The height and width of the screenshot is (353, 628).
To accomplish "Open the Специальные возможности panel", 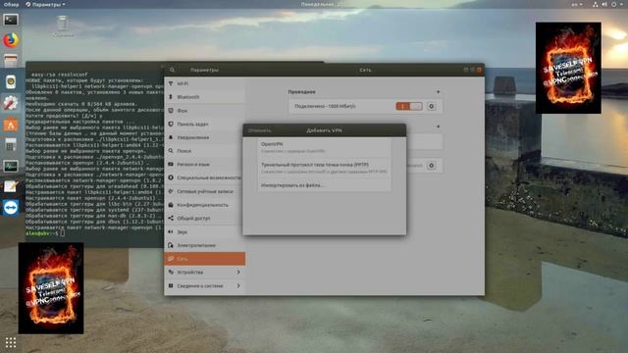I will click(205, 177).
